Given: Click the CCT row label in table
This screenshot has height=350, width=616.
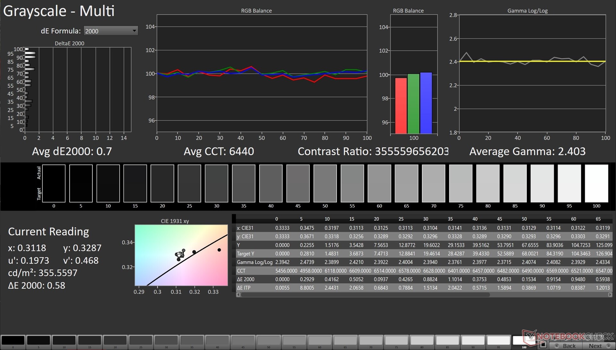Looking at the screenshot, I should [x=241, y=271].
